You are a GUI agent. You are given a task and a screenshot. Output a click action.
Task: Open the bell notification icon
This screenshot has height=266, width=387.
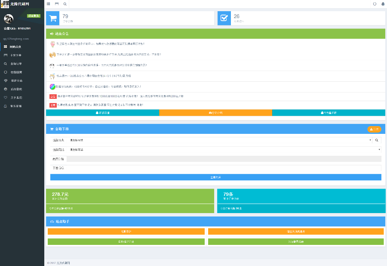pos(383,4)
